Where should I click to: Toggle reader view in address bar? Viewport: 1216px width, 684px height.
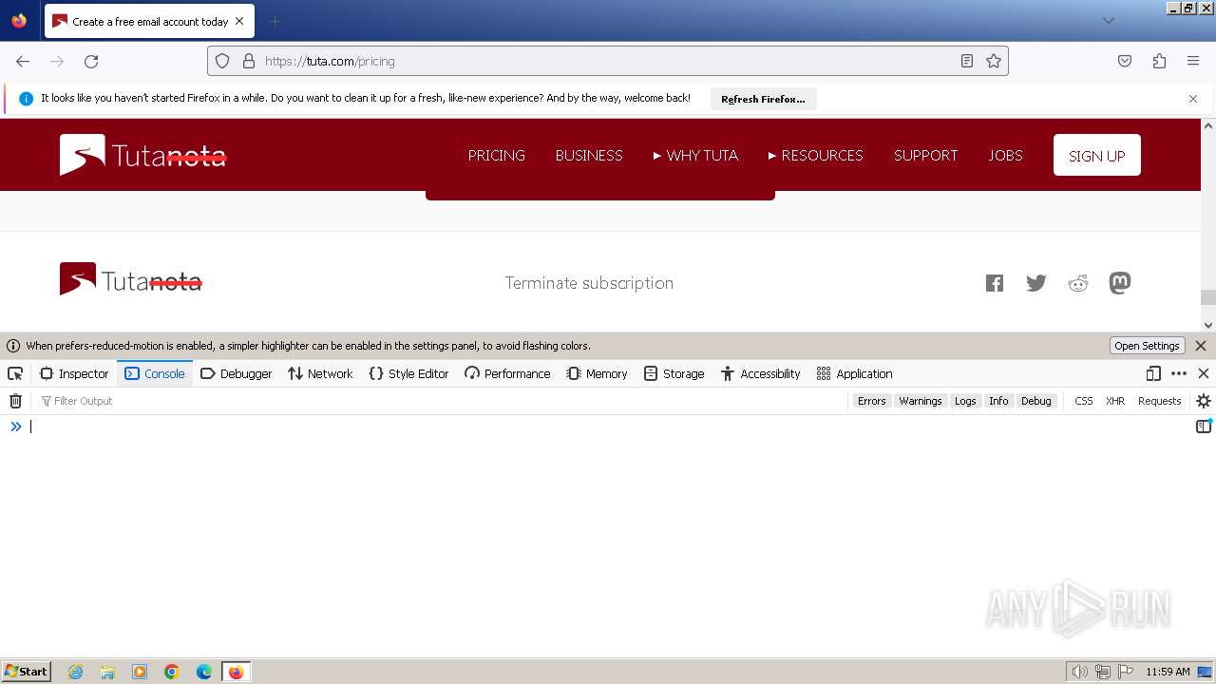click(967, 61)
